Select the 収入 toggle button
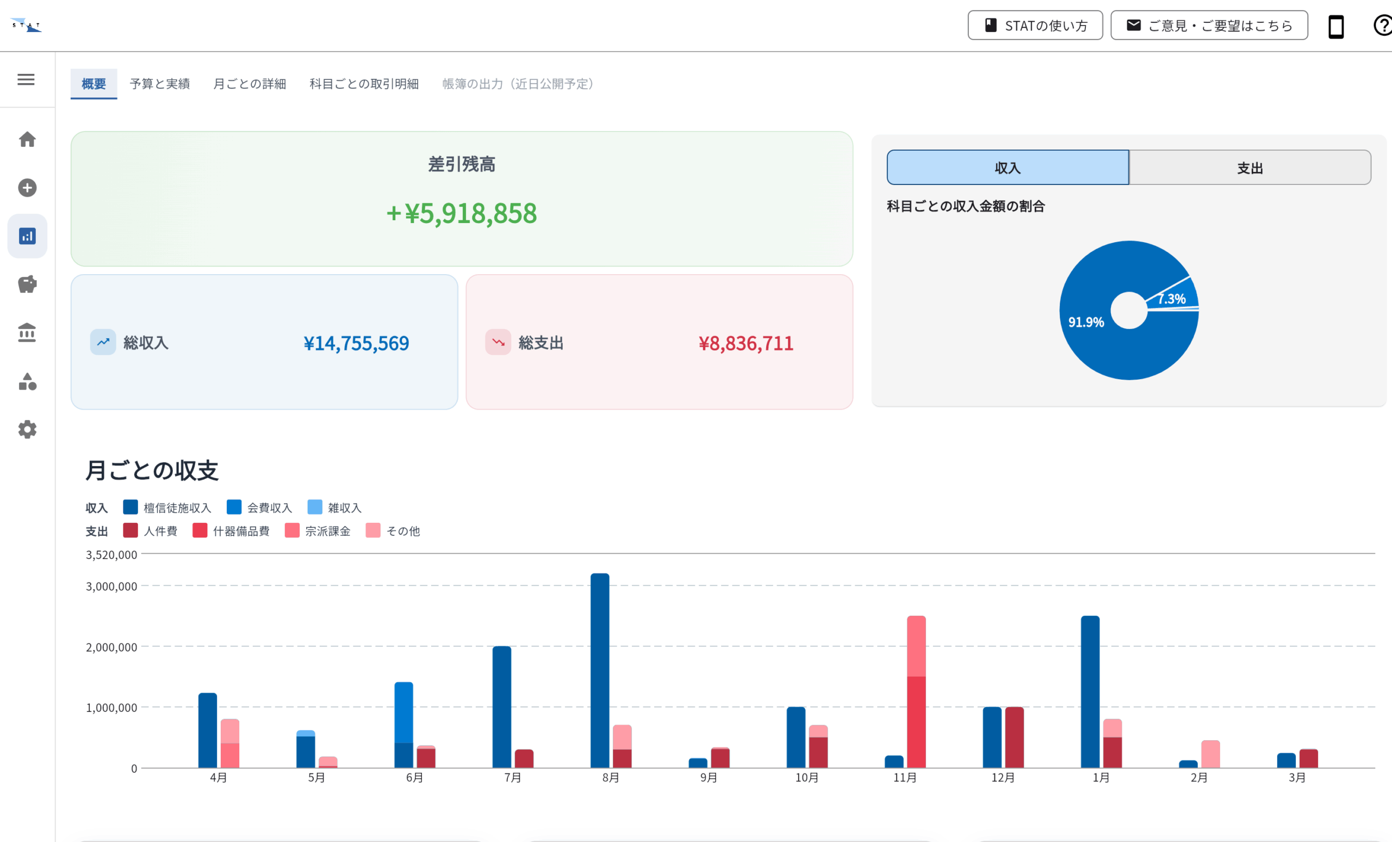 tap(1007, 168)
